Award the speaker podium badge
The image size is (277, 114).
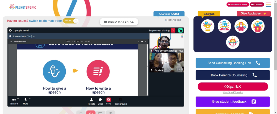click(x=258, y=26)
